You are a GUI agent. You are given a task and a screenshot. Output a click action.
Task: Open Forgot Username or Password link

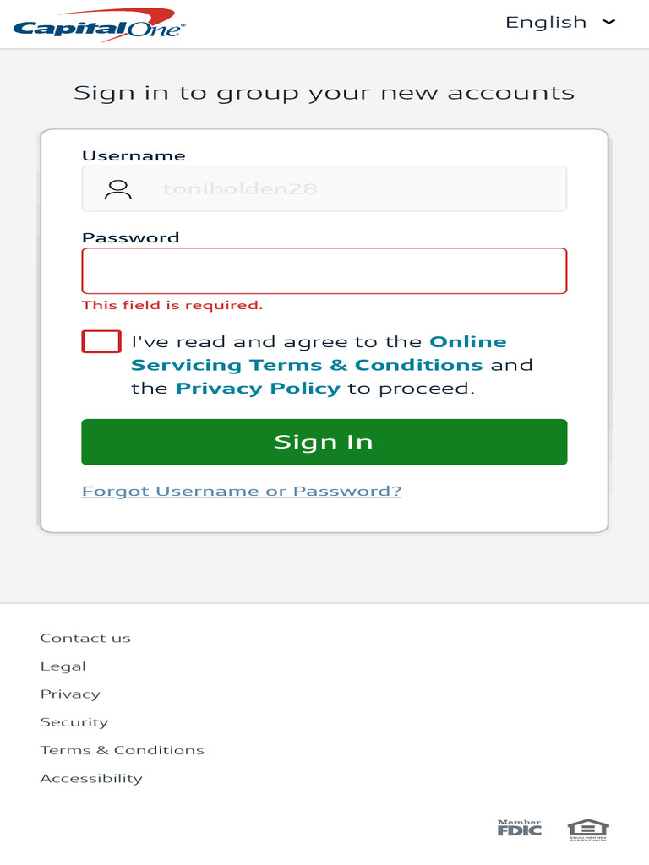pyautogui.click(x=242, y=492)
